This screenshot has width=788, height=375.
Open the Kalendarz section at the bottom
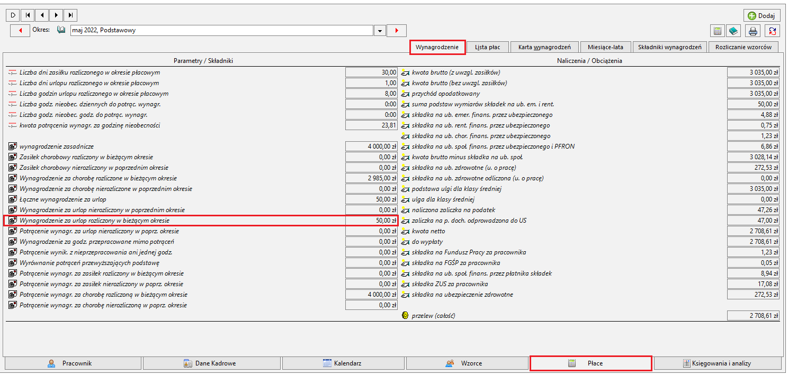pos(343,363)
